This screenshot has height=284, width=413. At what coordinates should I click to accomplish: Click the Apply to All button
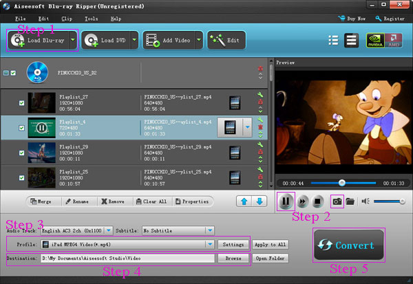pos(271,244)
